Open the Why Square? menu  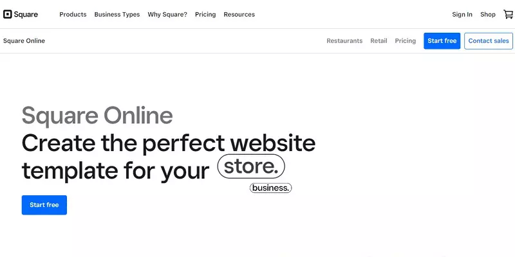pyautogui.click(x=167, y=14)
